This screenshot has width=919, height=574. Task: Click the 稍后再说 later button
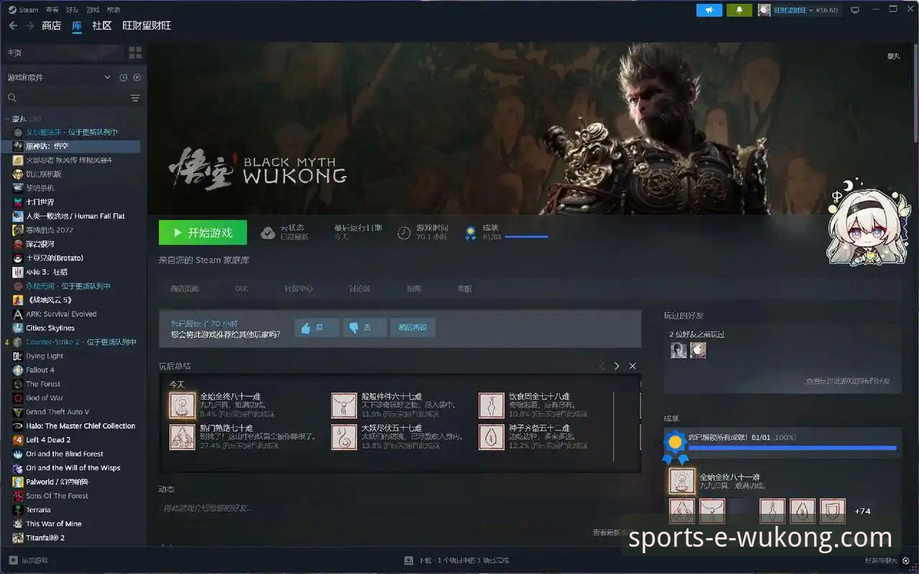412,328
